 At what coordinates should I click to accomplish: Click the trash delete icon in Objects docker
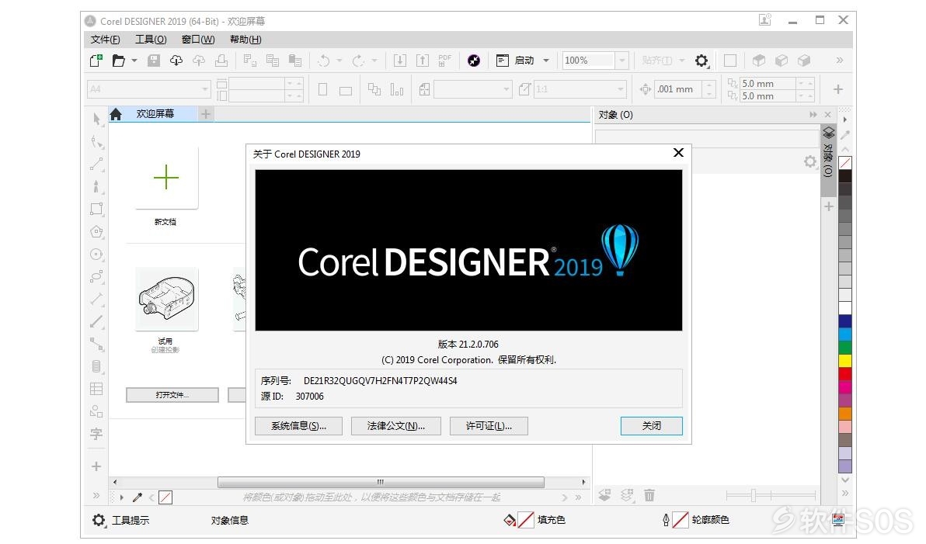tap(649, 495)
